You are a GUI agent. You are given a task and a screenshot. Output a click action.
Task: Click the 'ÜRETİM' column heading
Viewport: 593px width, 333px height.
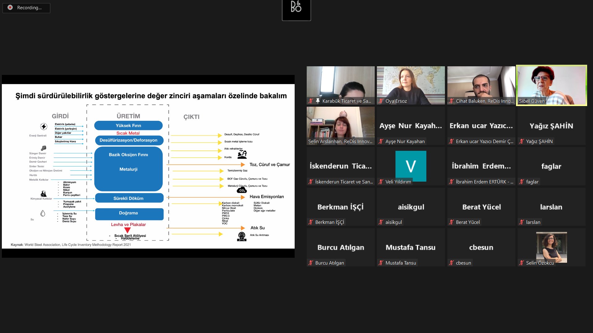coord(128,116)
